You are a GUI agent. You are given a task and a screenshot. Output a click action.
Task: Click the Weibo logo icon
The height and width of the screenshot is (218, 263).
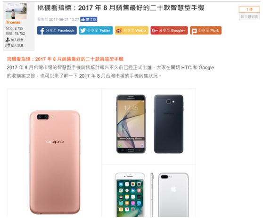click(x=119, y=31)
